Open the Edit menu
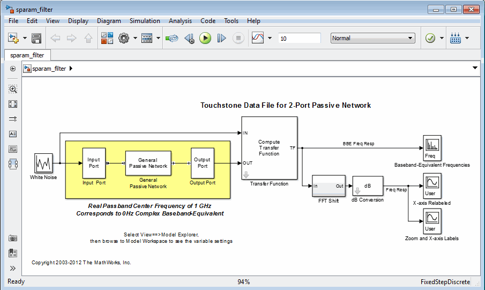 32,21
